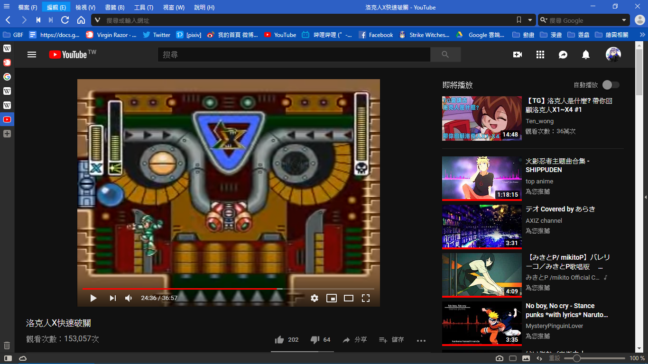Open the vertical profile icon in toolbar
Viewport: 648px width, 364px height.
pyautogui.click(x=639, y=20)
